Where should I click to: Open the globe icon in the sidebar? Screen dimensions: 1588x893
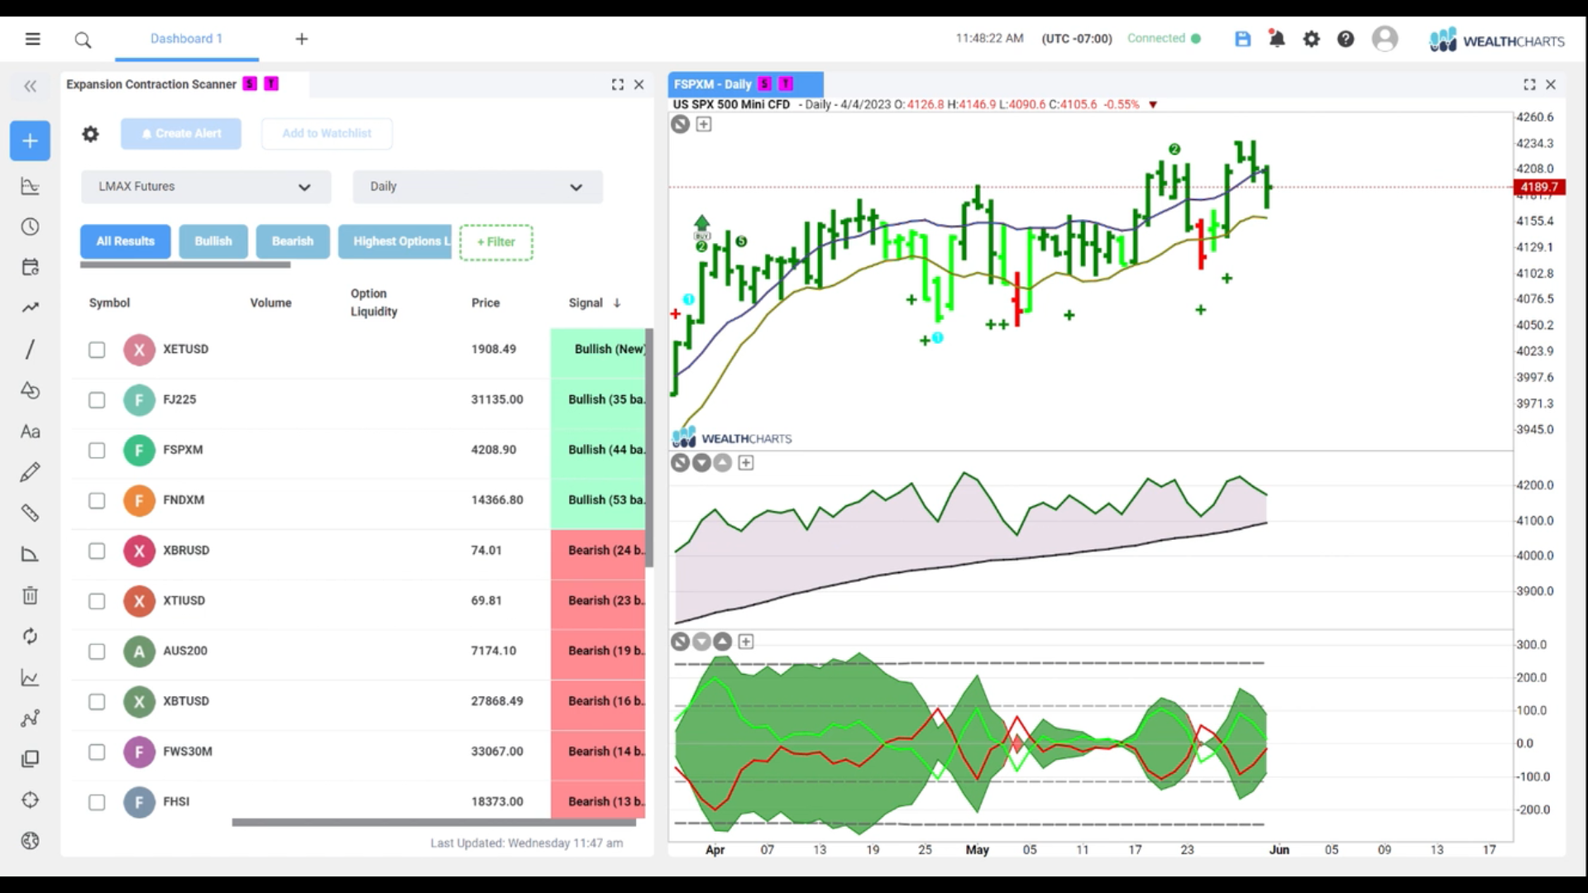coord(30,841)
